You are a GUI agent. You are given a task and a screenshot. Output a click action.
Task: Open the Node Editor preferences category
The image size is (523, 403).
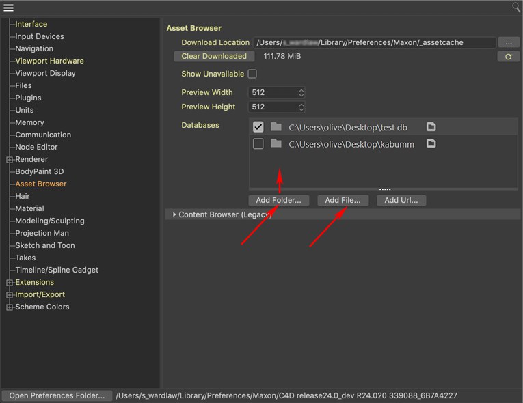coord(36,147)
